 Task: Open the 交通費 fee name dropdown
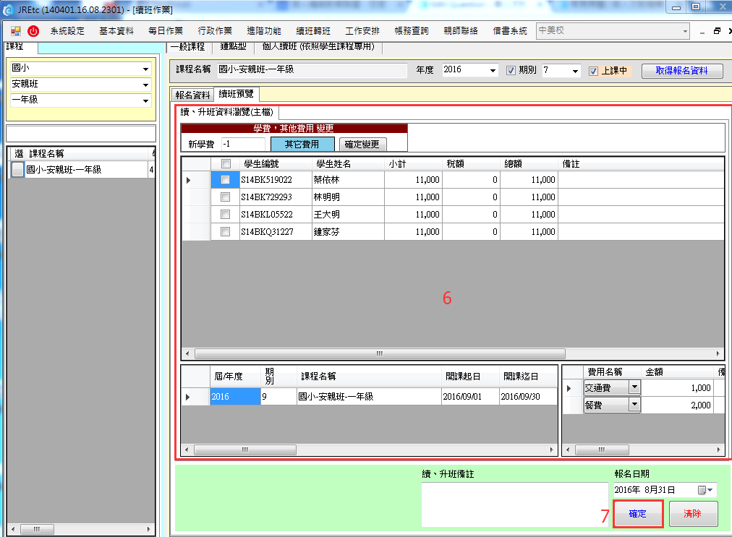pyautogui.click(x=634, y=387)
